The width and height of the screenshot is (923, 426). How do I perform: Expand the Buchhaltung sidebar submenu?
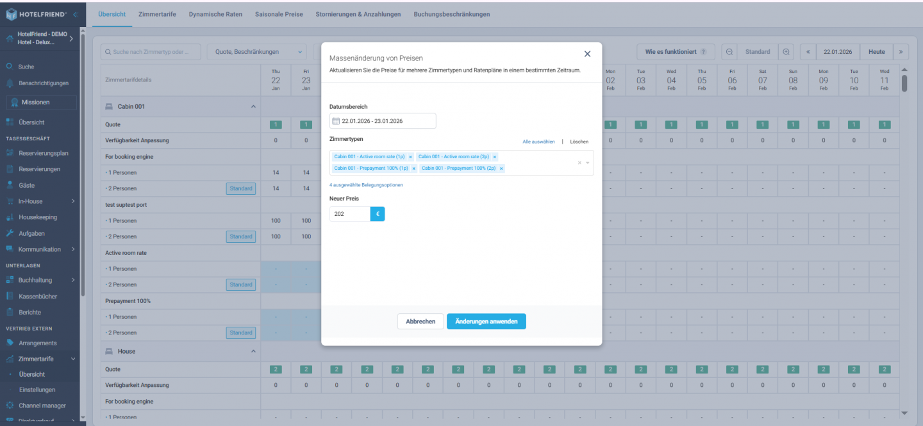(x=73, y=280)
